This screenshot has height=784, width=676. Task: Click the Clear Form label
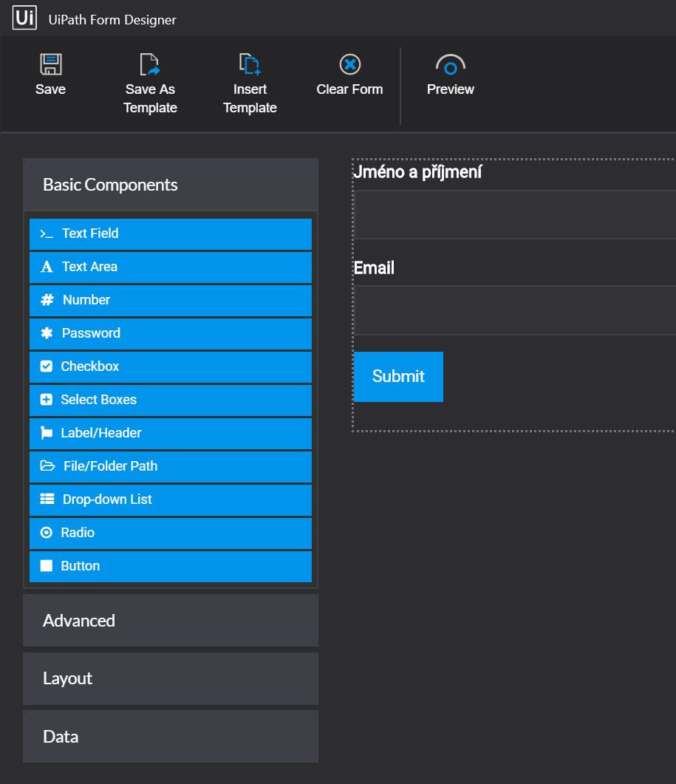[x=349, y=89]
